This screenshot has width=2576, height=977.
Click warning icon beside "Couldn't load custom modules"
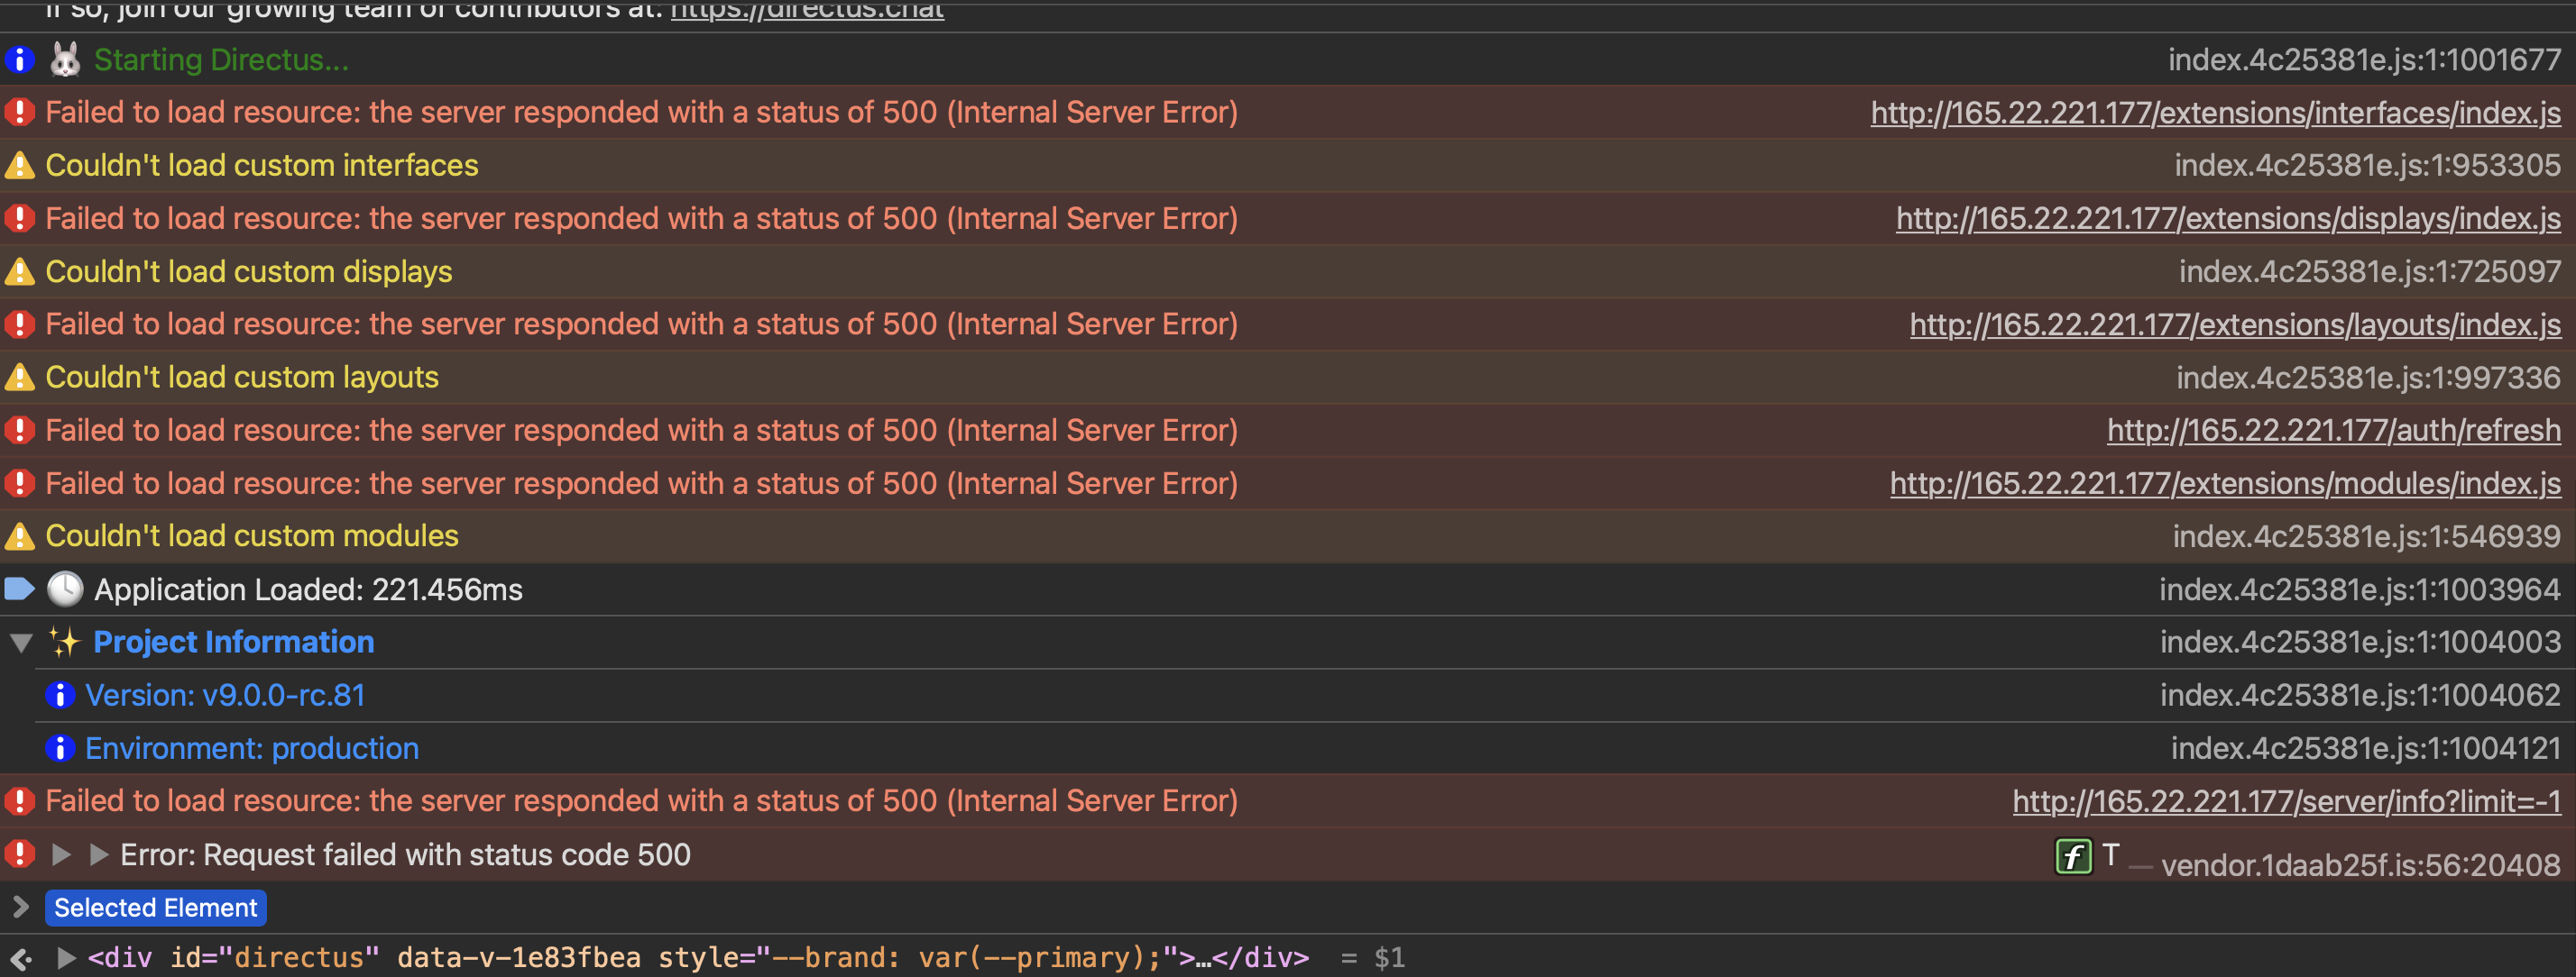click(20, 535)
